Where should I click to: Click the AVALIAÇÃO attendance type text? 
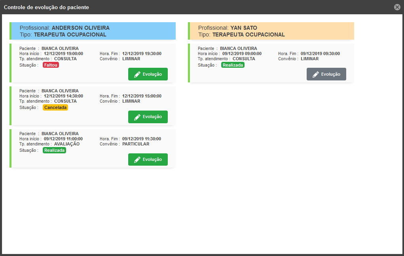point(67,144)
